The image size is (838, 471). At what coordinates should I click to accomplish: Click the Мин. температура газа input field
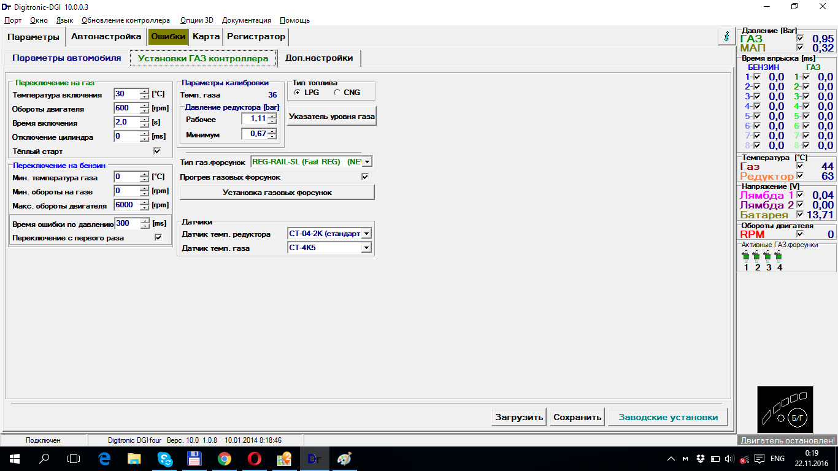[127, 177]
